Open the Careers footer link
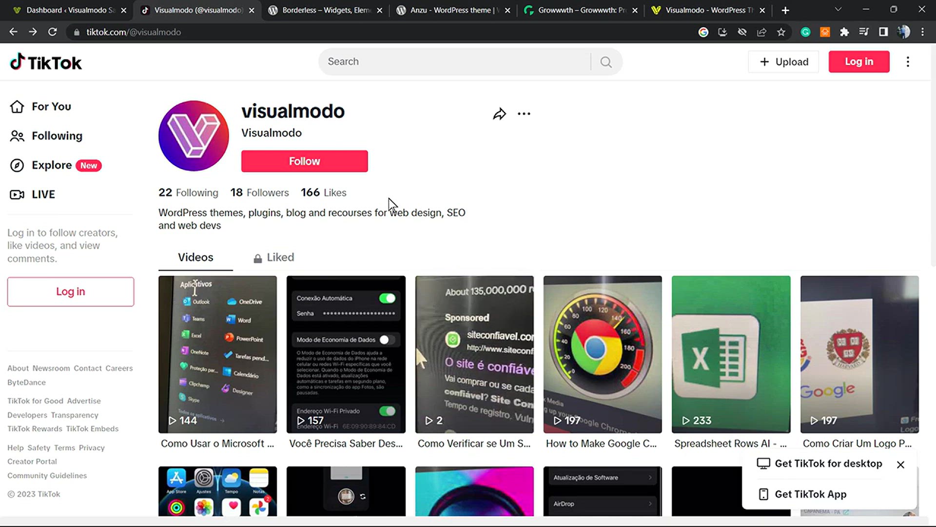 point(119,368)
